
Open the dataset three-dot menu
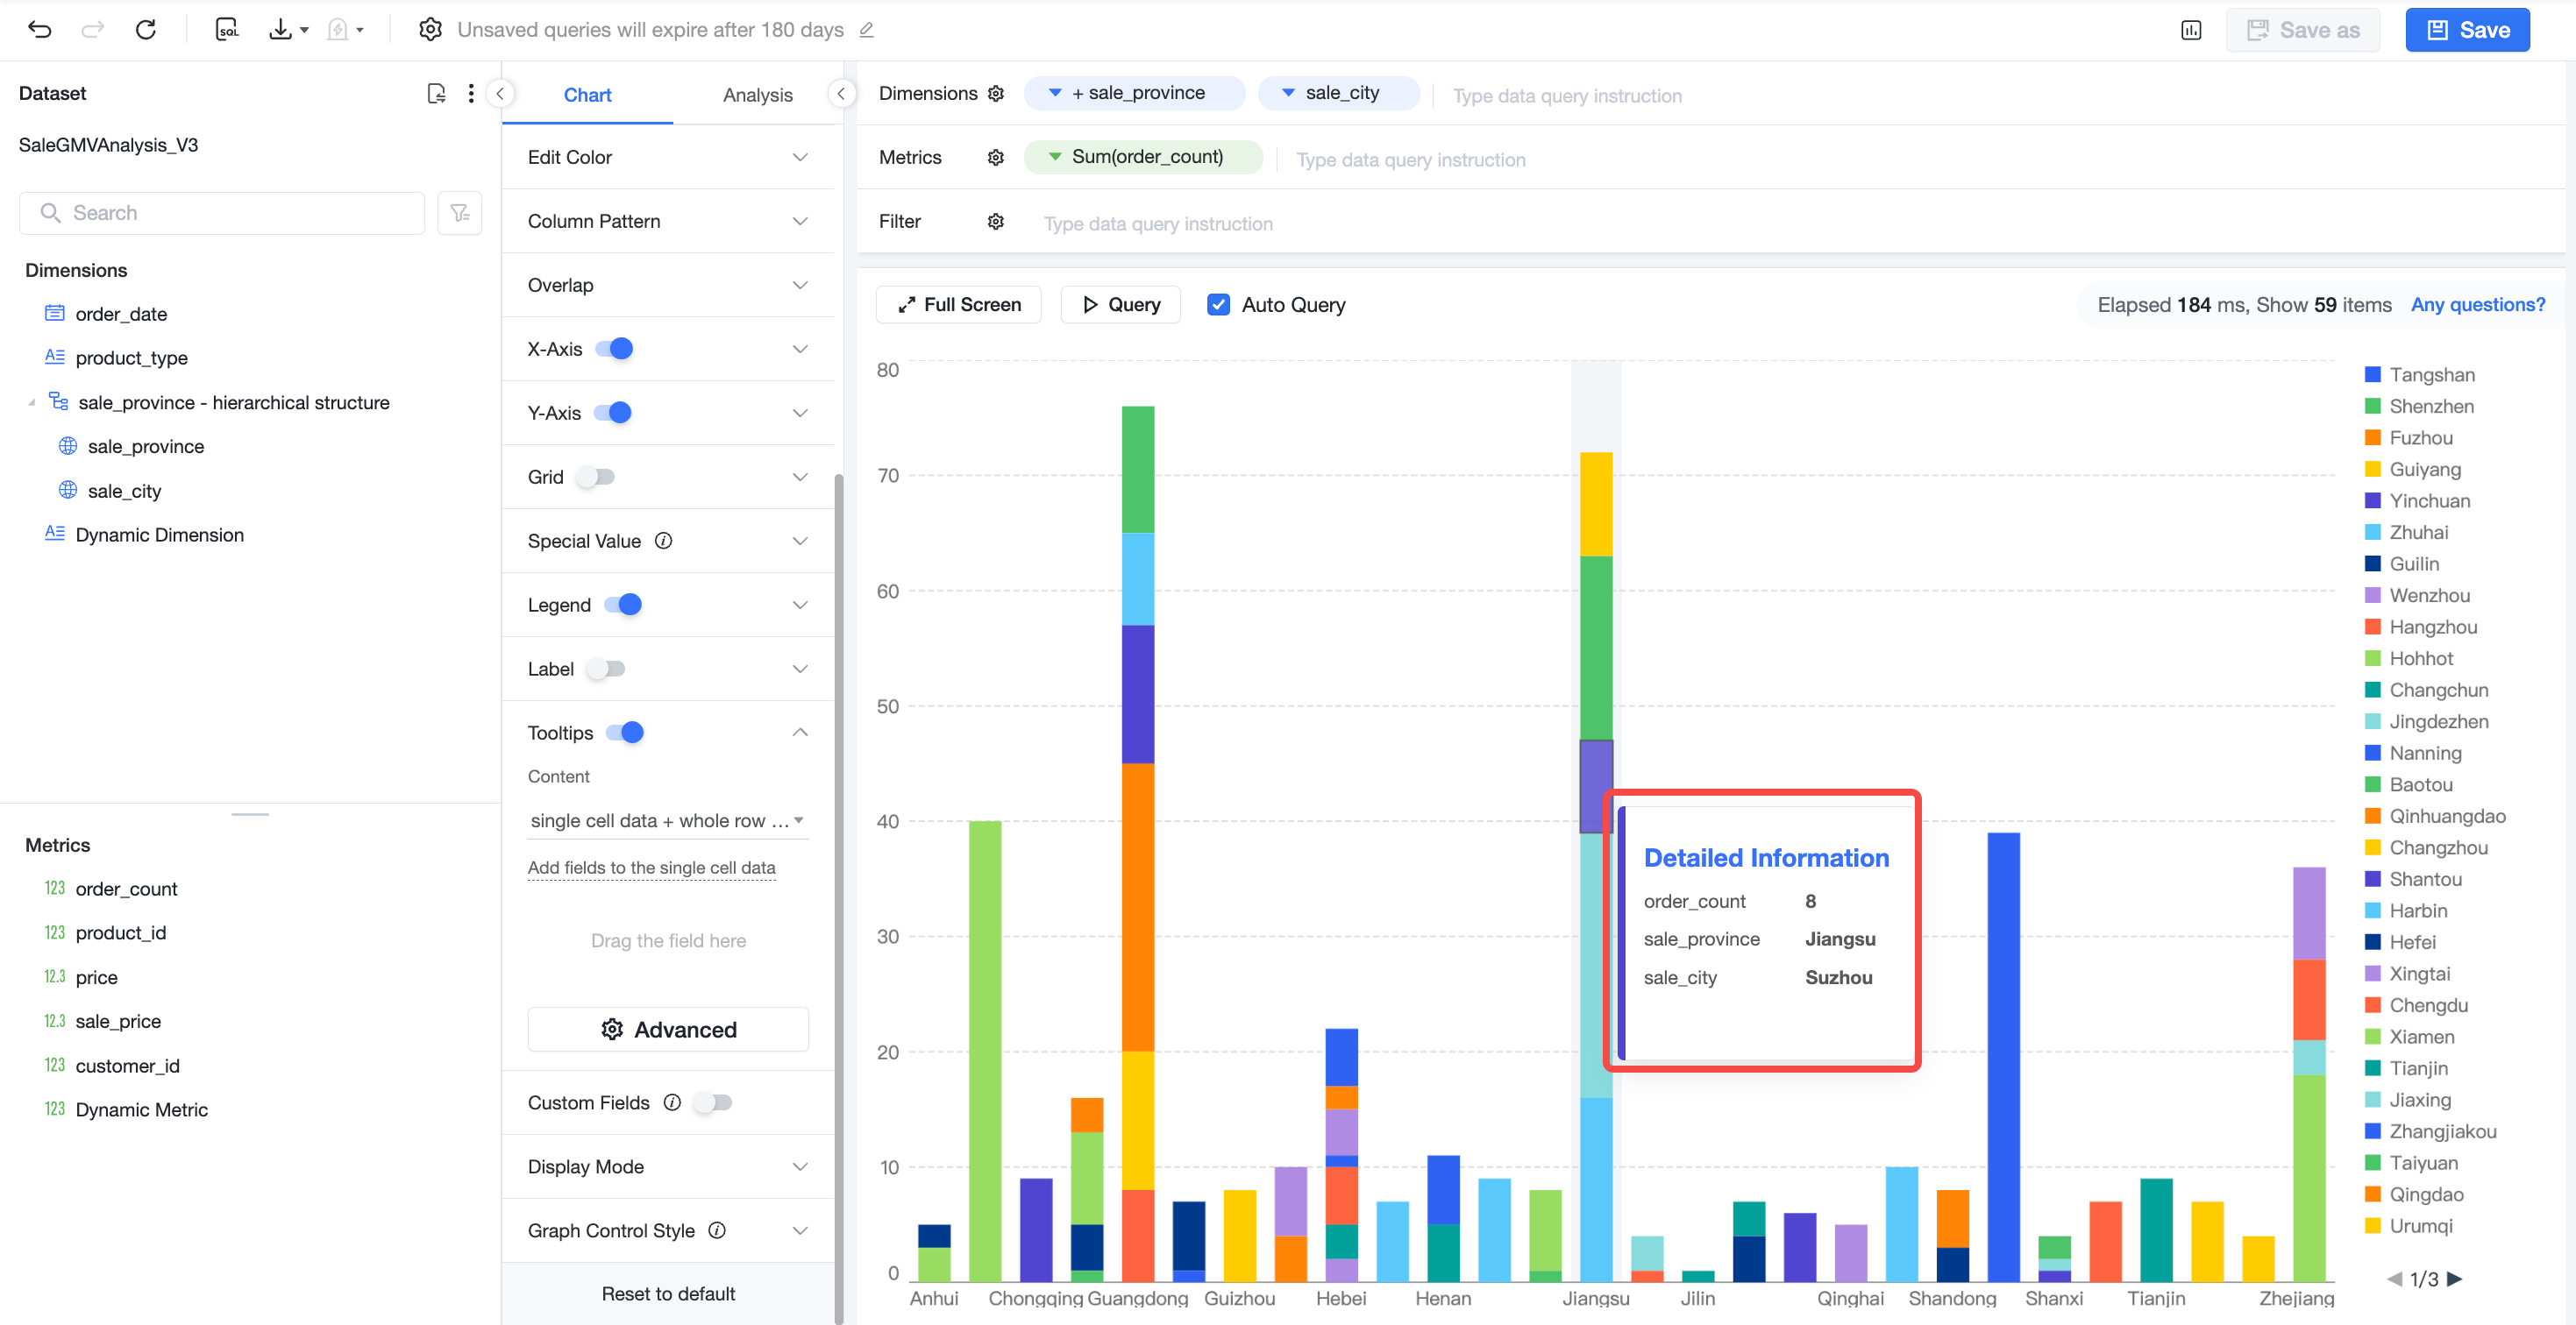tap(471, 94)
